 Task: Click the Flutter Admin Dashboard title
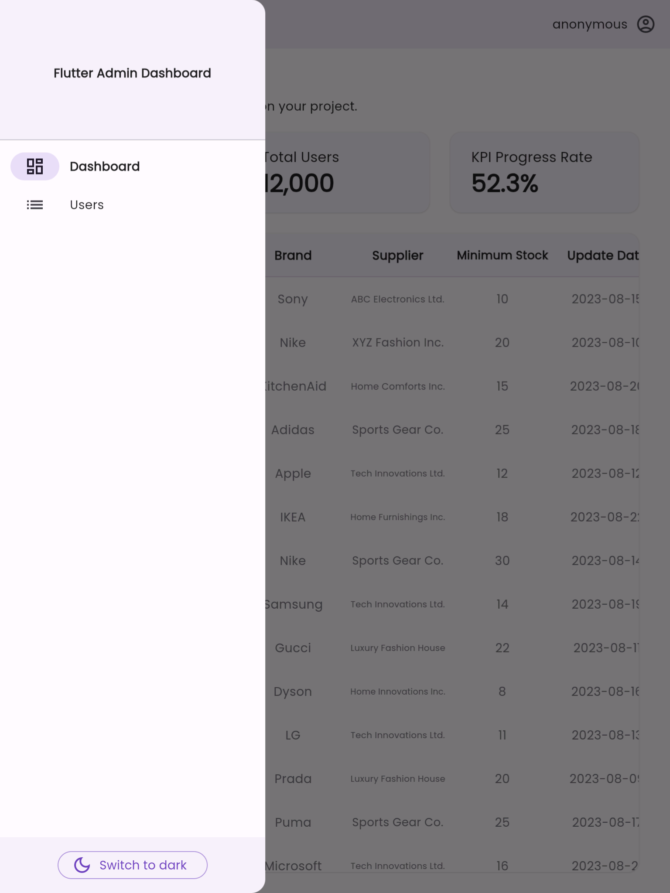(x=132, y=73)
